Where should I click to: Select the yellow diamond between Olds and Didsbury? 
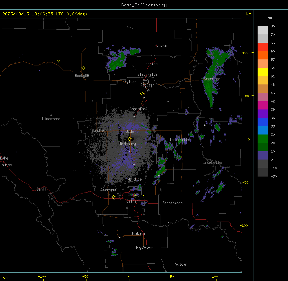click(x=130, y=139)
